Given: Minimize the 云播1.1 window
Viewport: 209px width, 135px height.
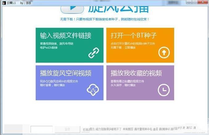Looking at the screenshot, I should pyautogui.click(x=189, y=2).
